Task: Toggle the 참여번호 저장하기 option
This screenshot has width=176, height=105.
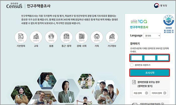Action: click(x=132, y=65)
